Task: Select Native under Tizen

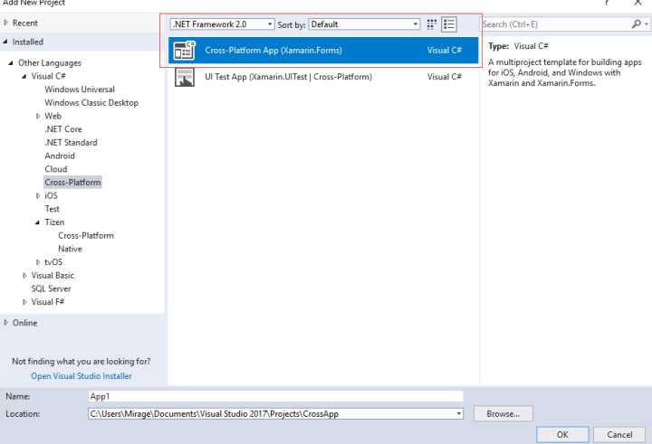Action: 71,249
